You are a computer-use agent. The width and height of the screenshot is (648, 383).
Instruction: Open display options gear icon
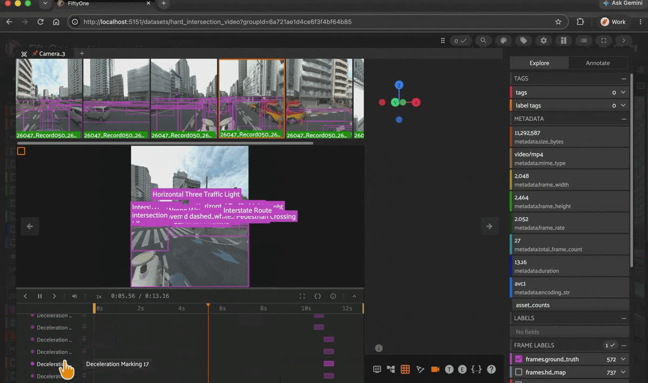click(543, 40)
